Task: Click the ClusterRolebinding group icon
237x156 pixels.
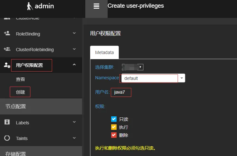Action: click(x=7, y=49)
